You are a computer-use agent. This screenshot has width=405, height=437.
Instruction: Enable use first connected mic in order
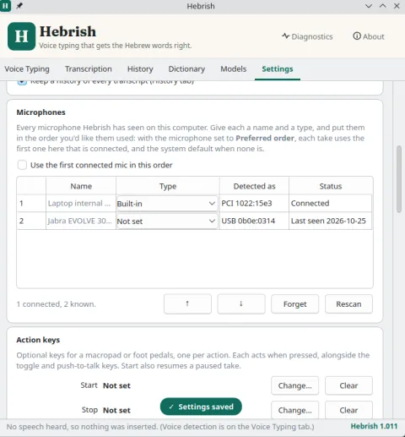click(22, 165)
